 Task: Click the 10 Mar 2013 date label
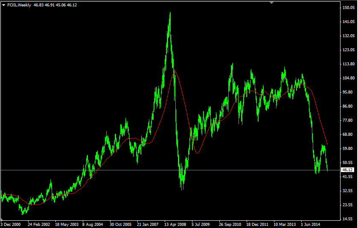(x=285, y=224)
